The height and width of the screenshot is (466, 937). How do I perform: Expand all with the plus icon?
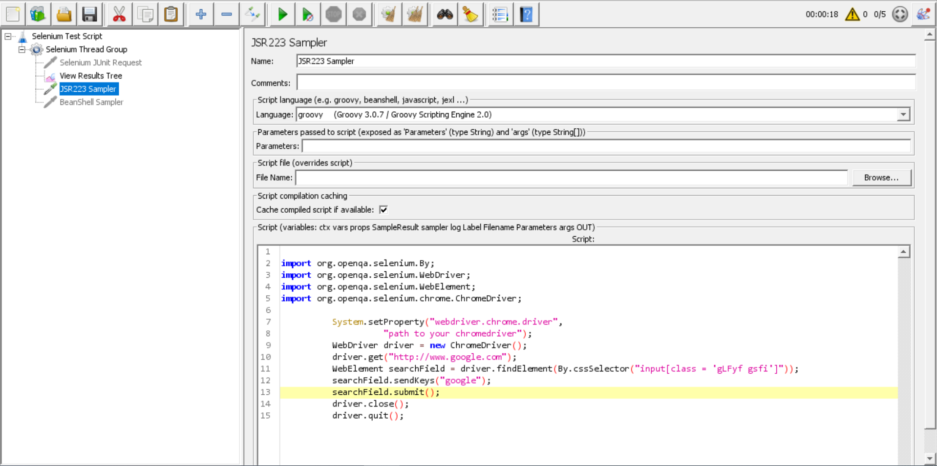[x=201, y=14]
